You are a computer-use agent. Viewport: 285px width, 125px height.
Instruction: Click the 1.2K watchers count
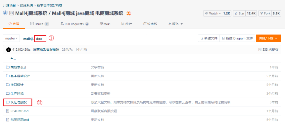click(227, 13)
